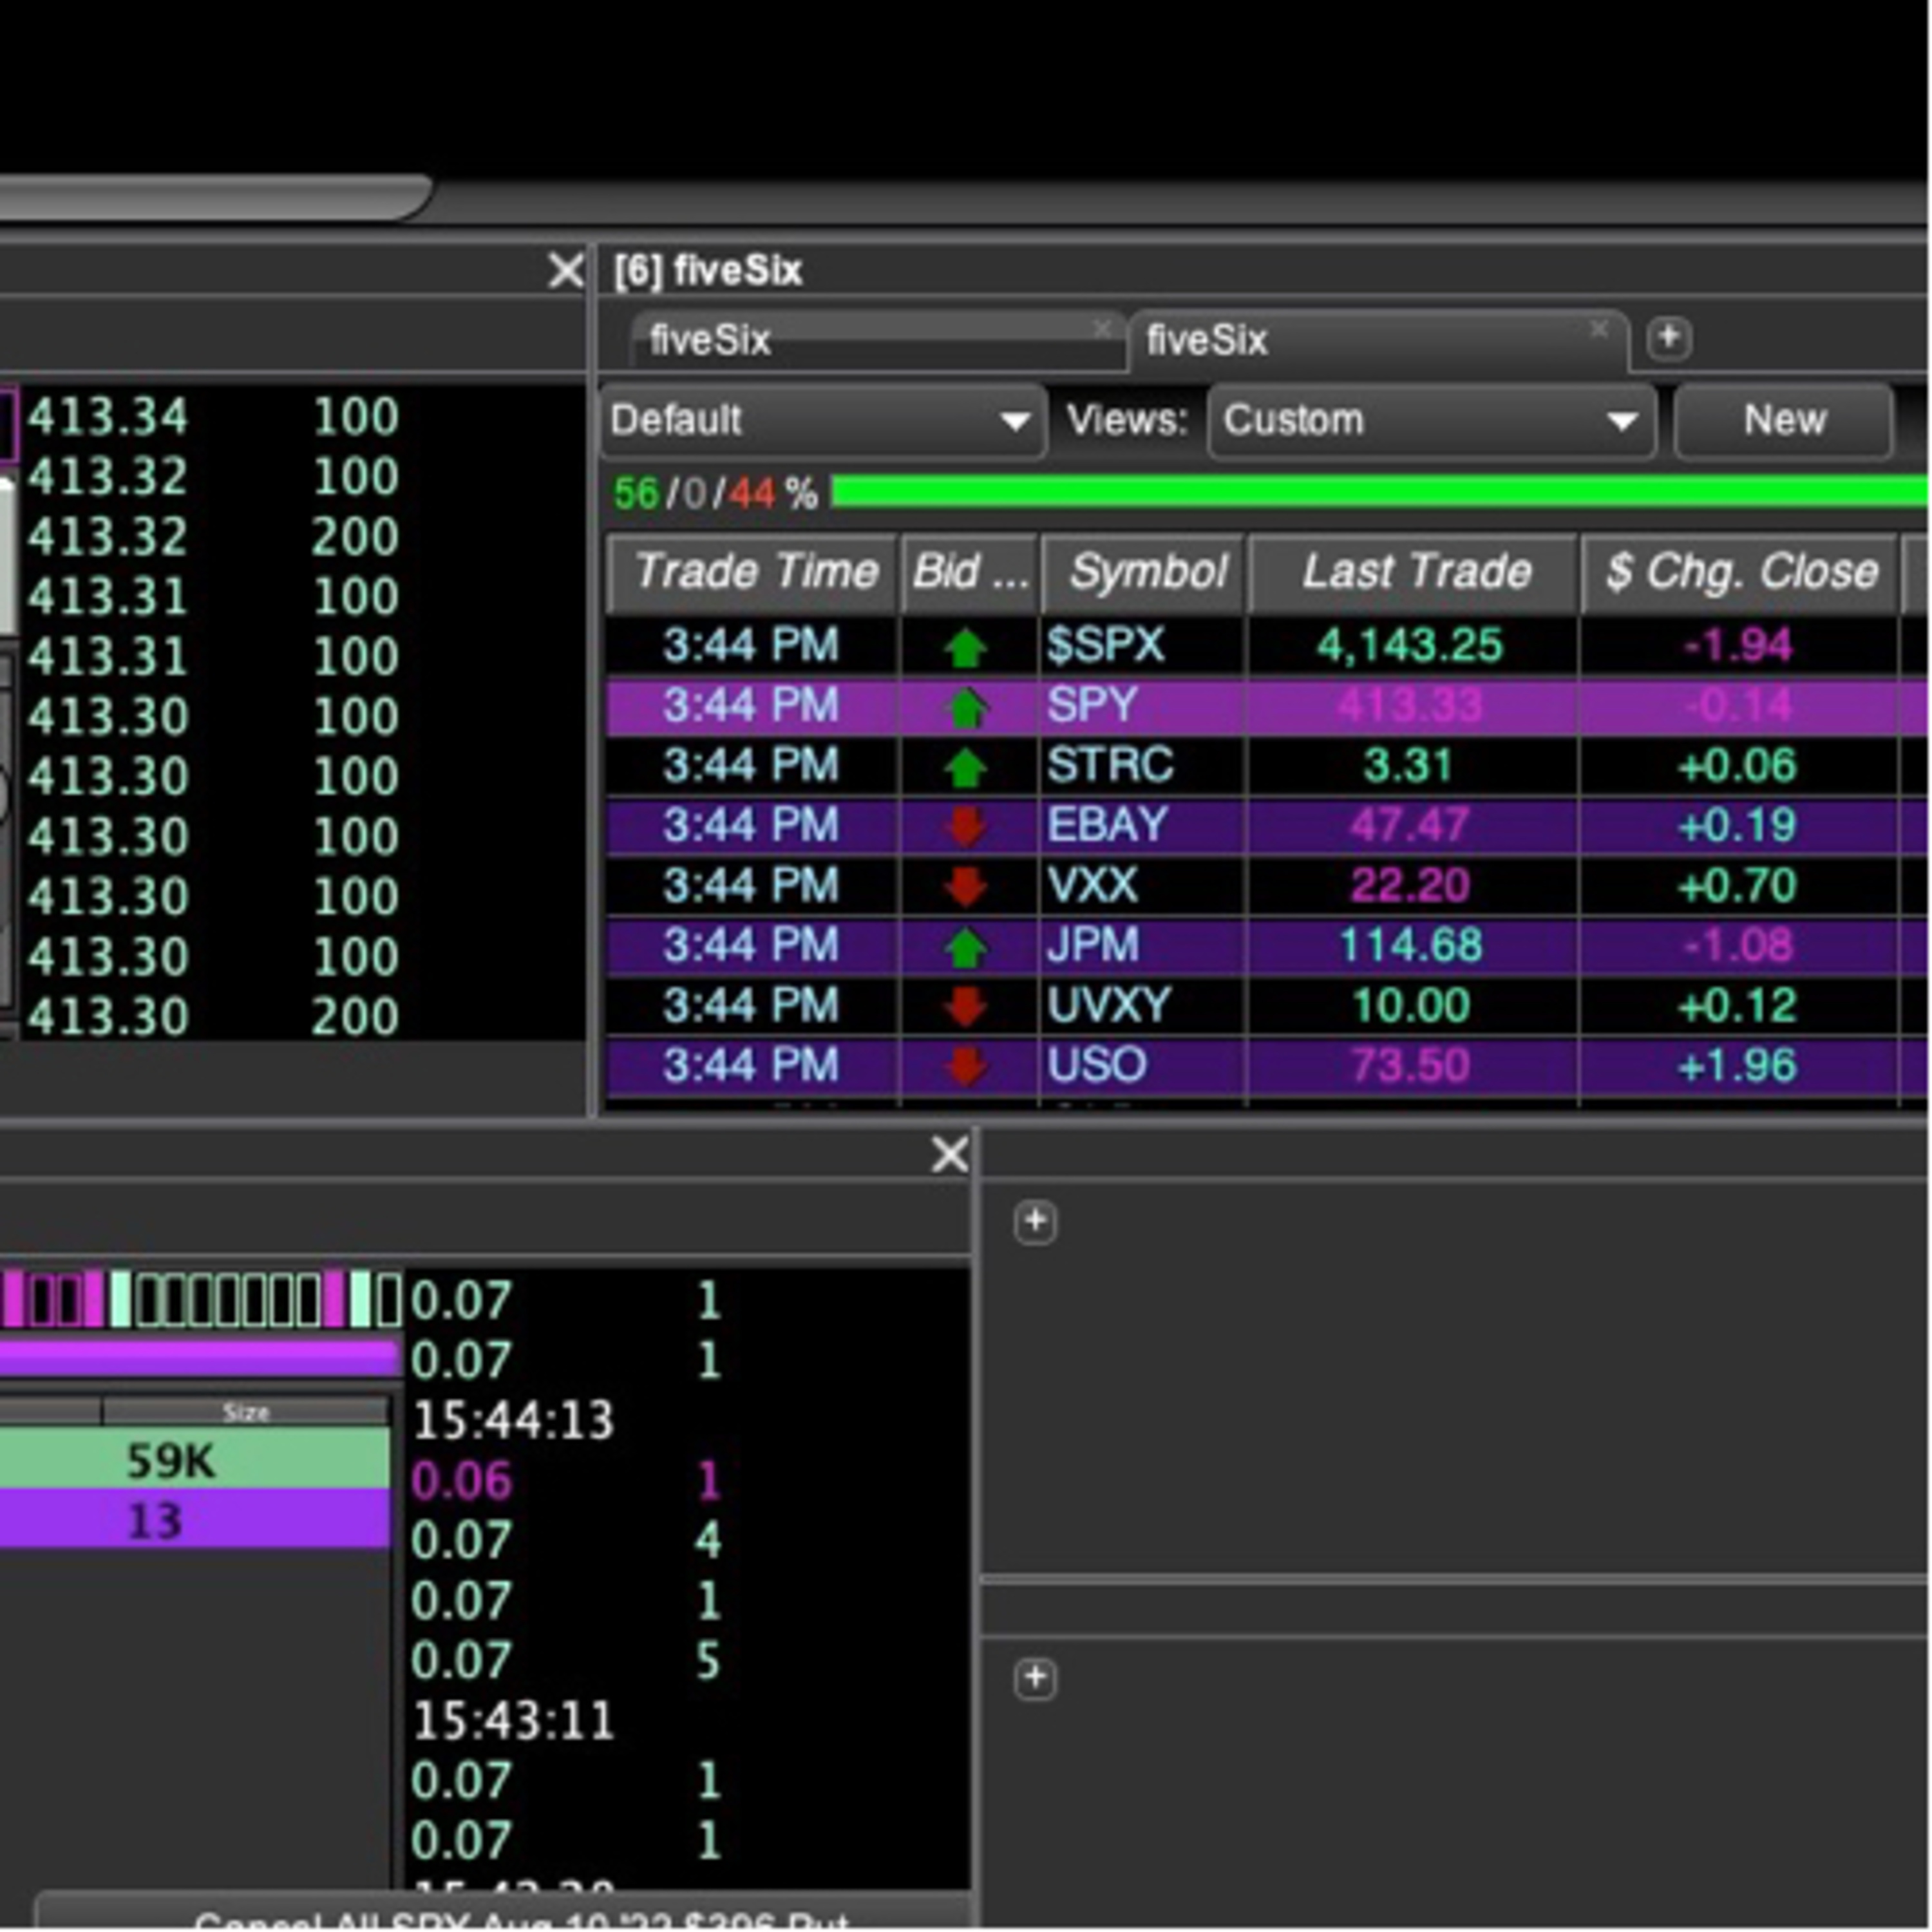Click the 15:44:13 timestamp row
The height and width of the screenshot is (1932, 1932).
513,1420
